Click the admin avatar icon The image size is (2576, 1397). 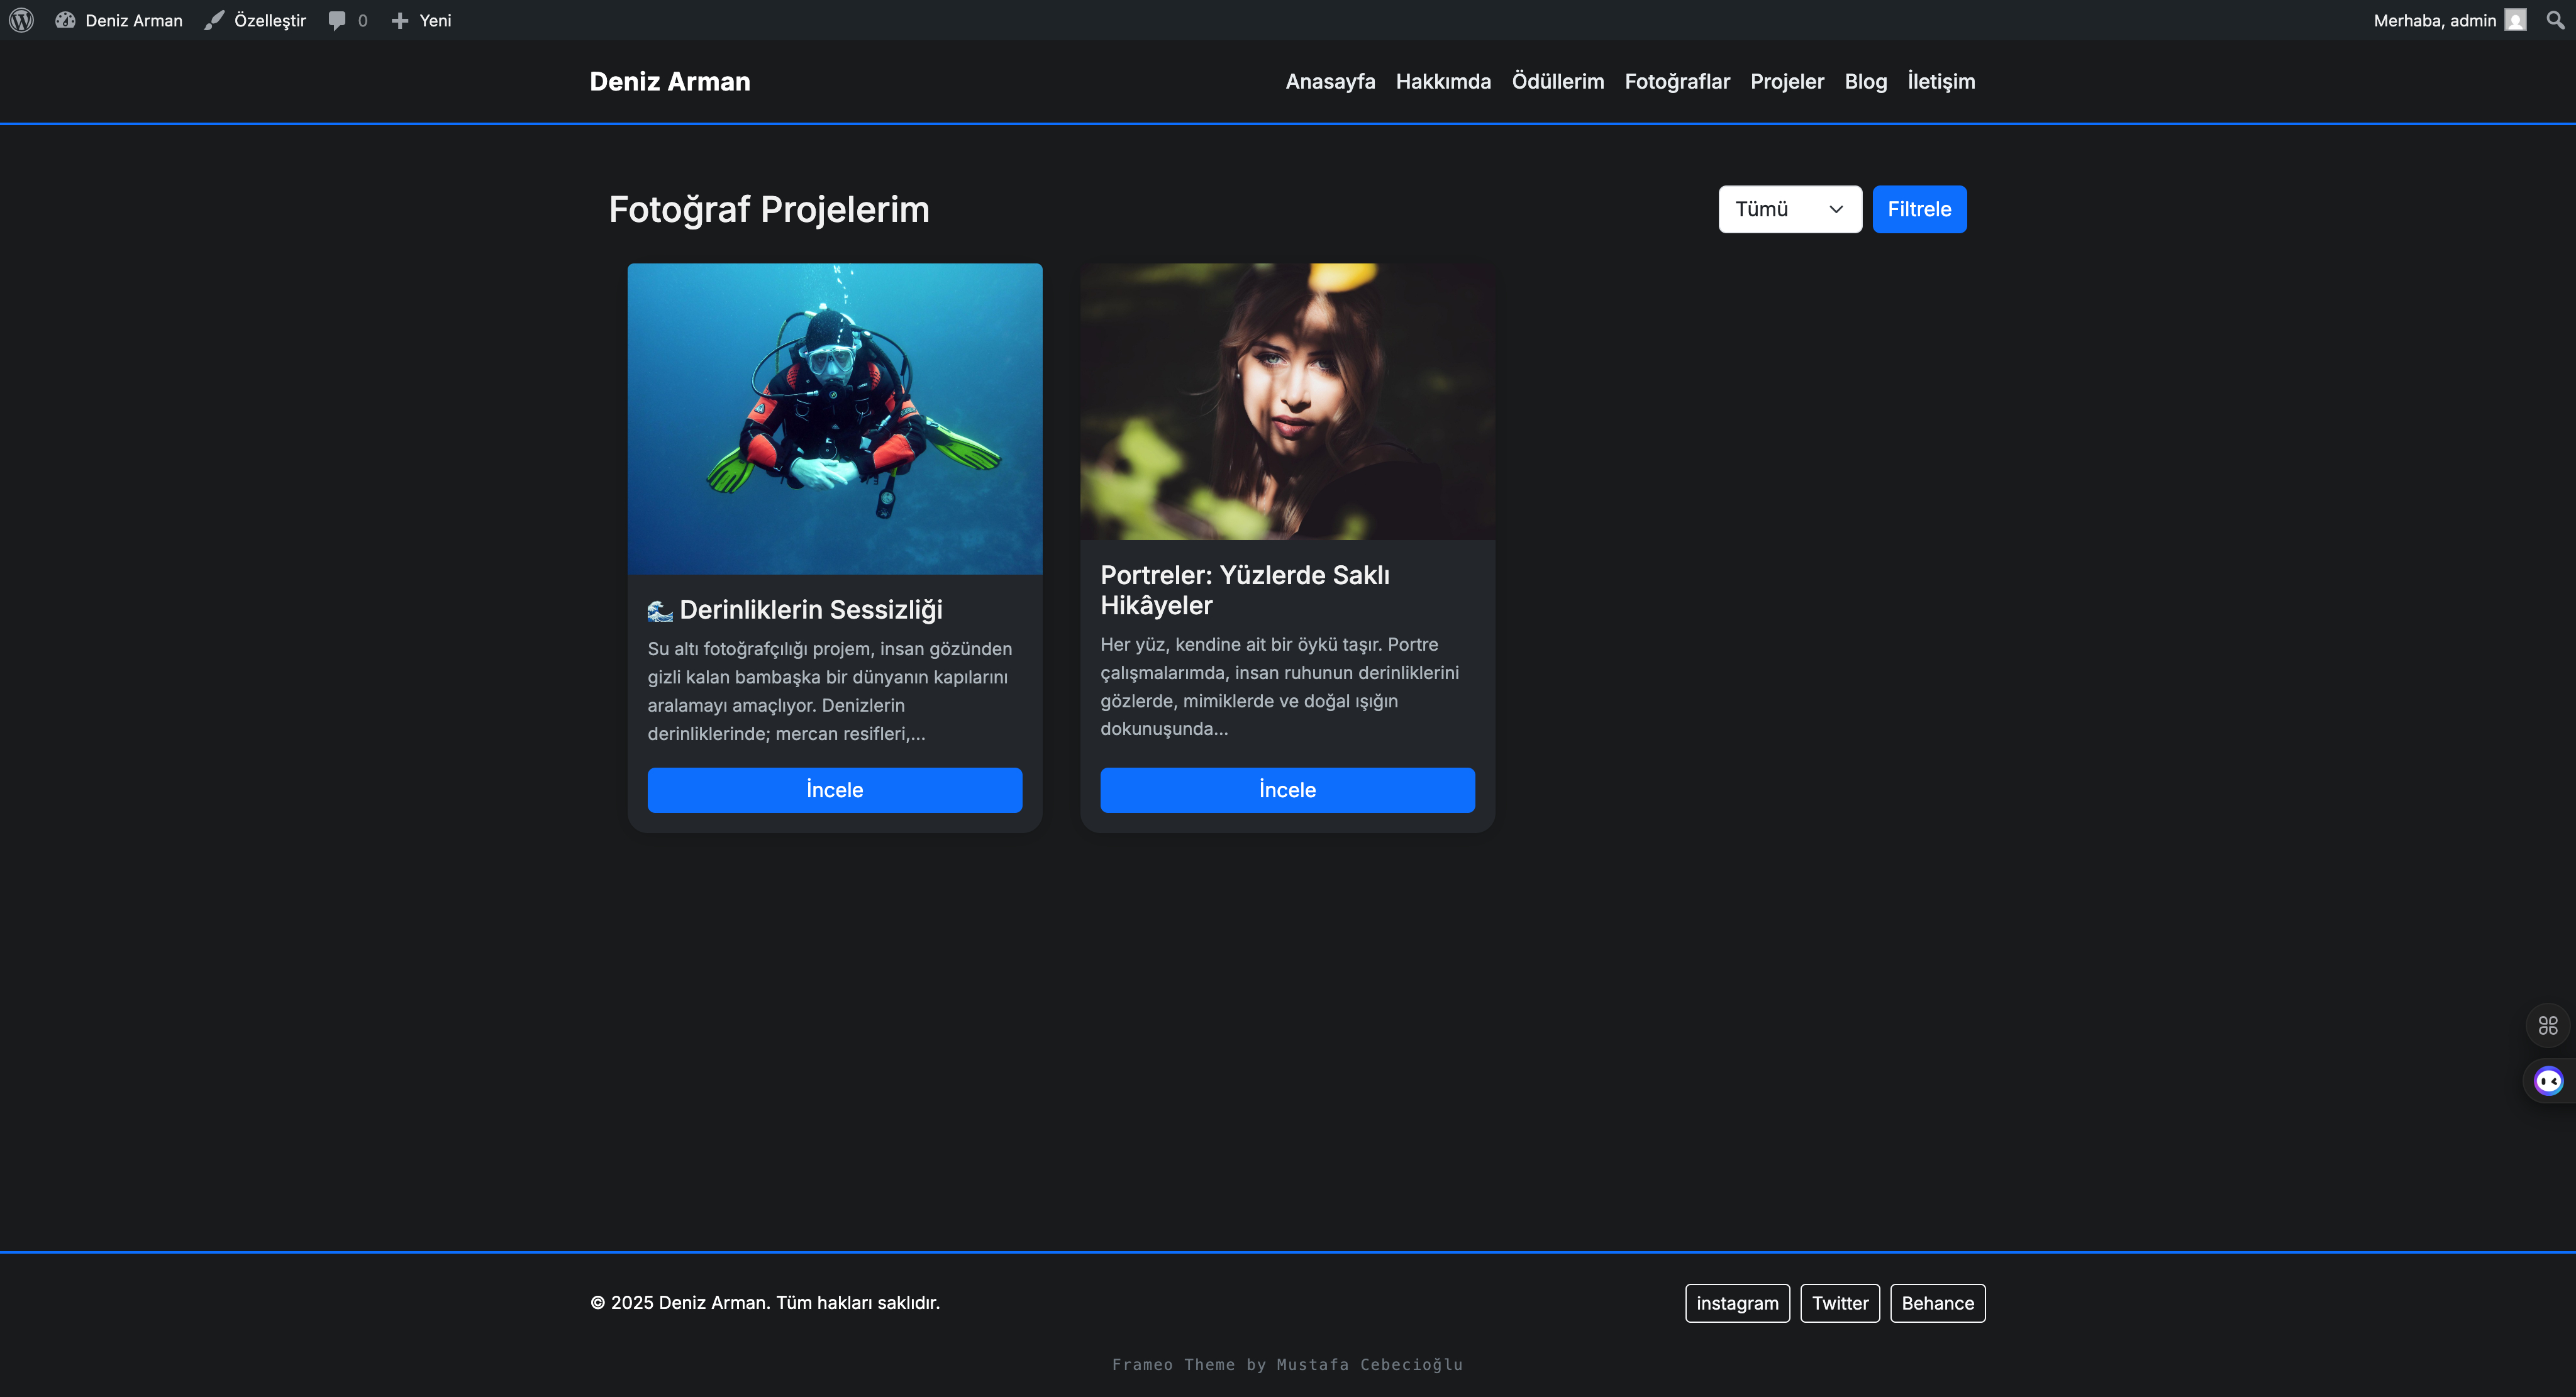pos(2515,20)
